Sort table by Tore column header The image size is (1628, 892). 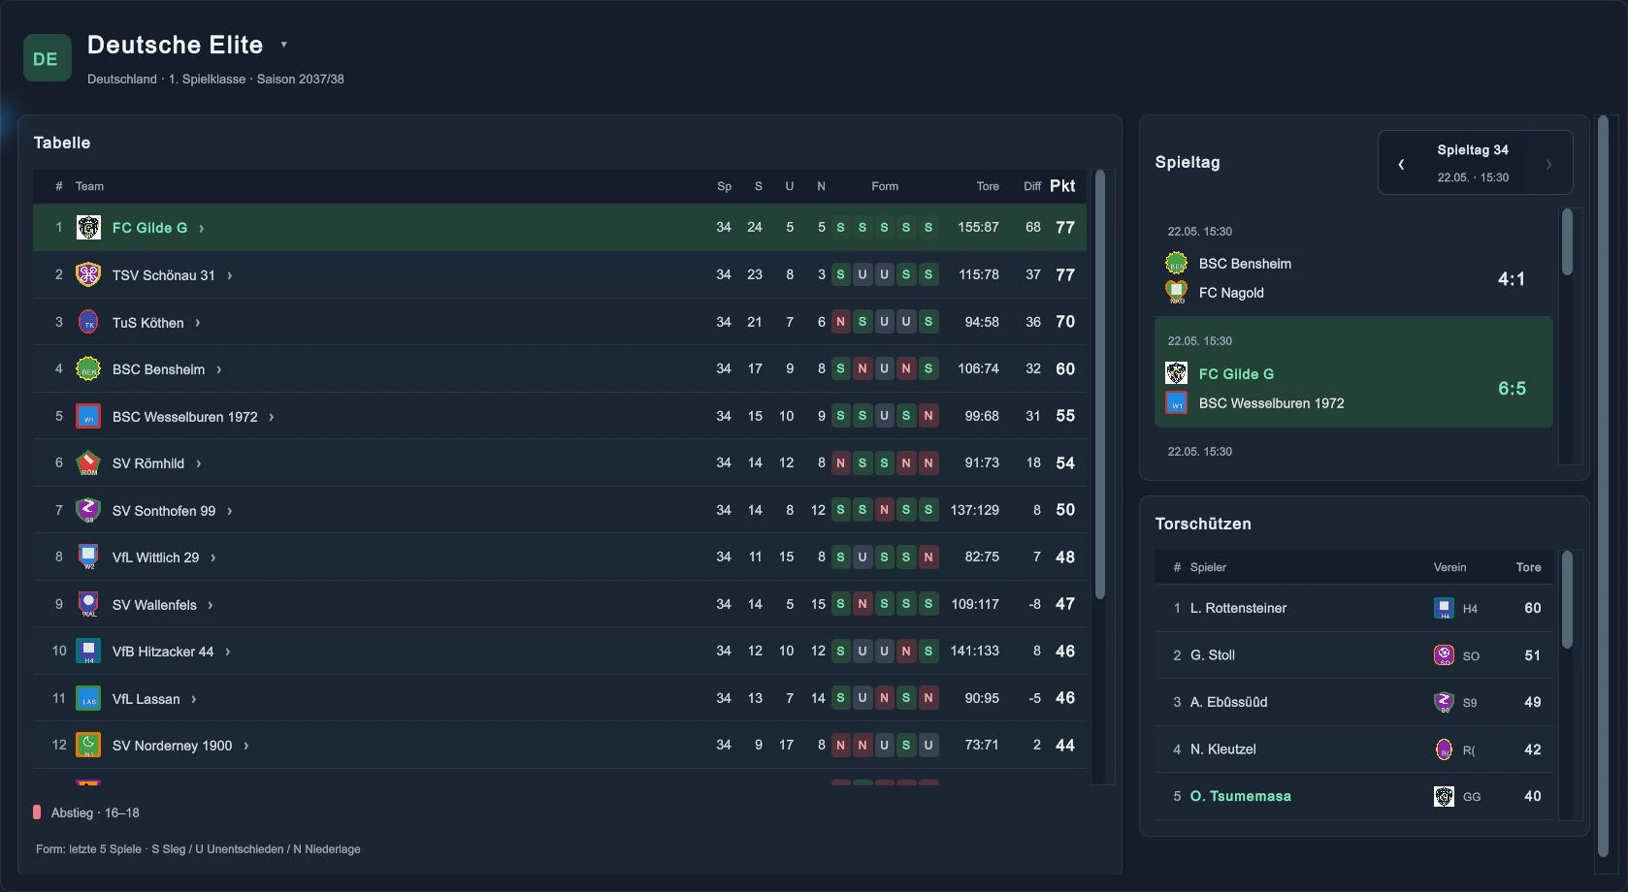point(988,186)
